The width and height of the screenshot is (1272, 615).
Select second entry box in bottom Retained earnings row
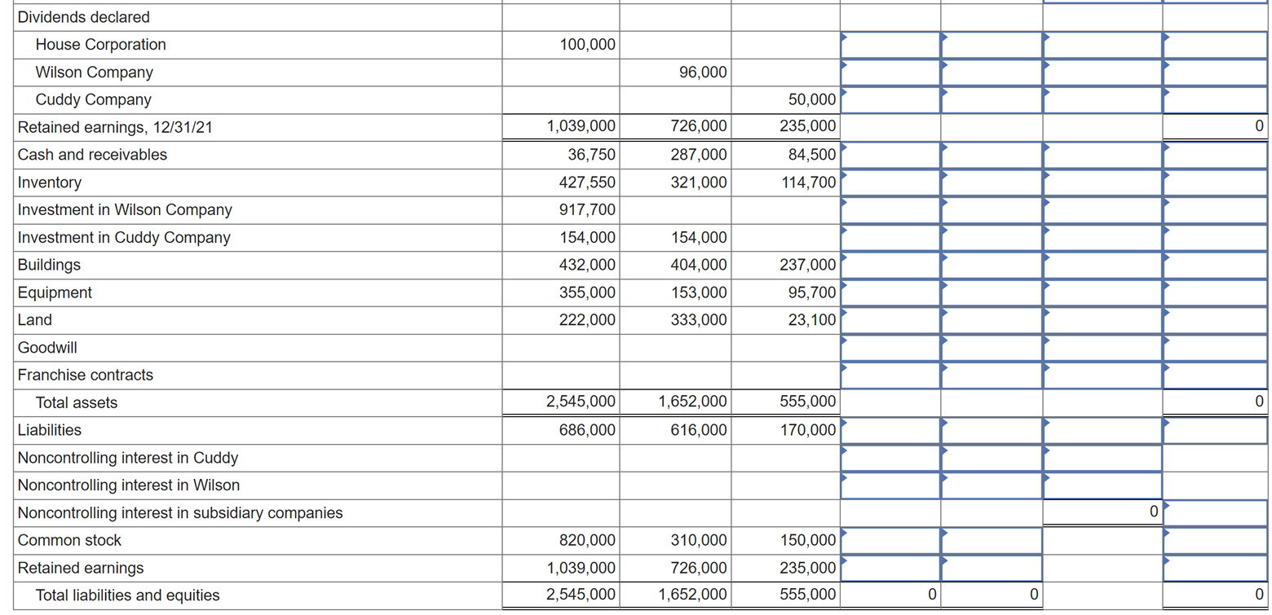point(992,568)
